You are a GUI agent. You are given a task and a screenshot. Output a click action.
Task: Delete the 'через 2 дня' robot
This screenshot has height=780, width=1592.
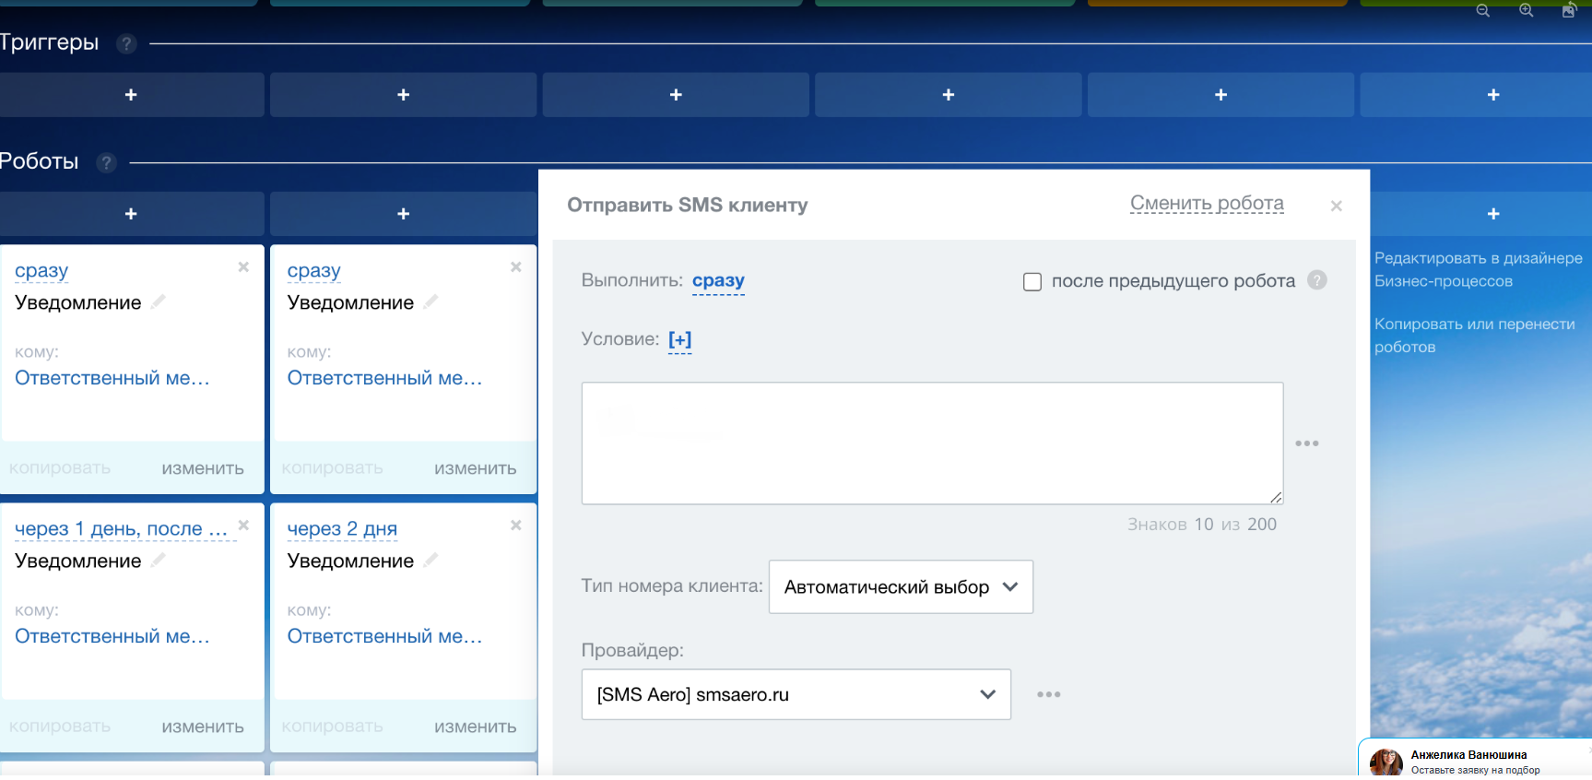[516, 525]
